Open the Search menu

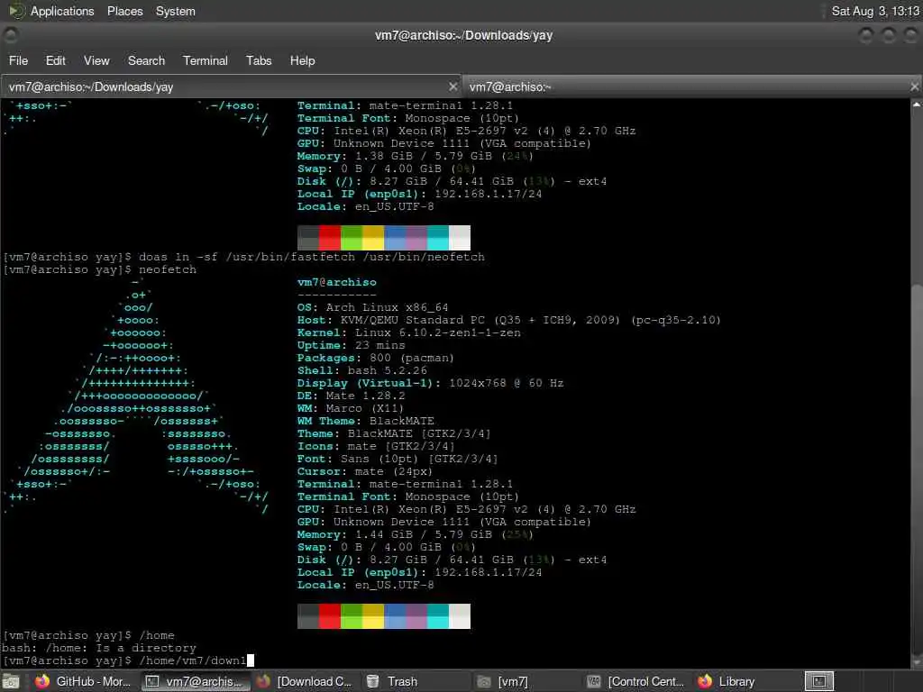pos(146,60)
